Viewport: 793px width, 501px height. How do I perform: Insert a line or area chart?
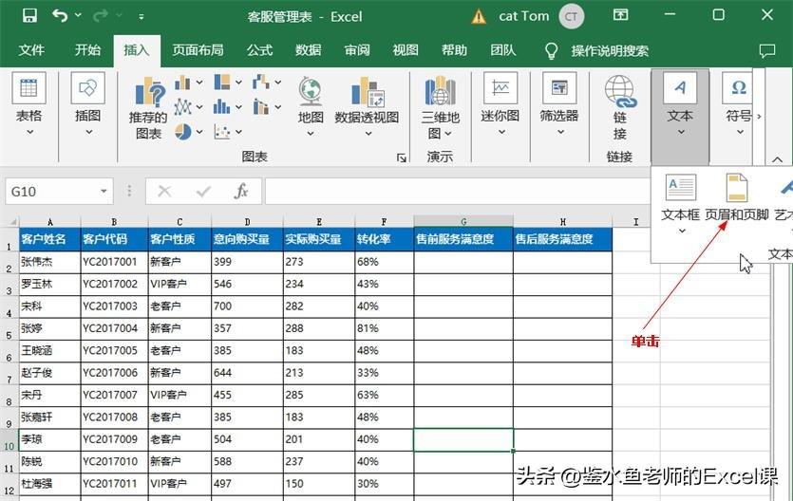188,107
